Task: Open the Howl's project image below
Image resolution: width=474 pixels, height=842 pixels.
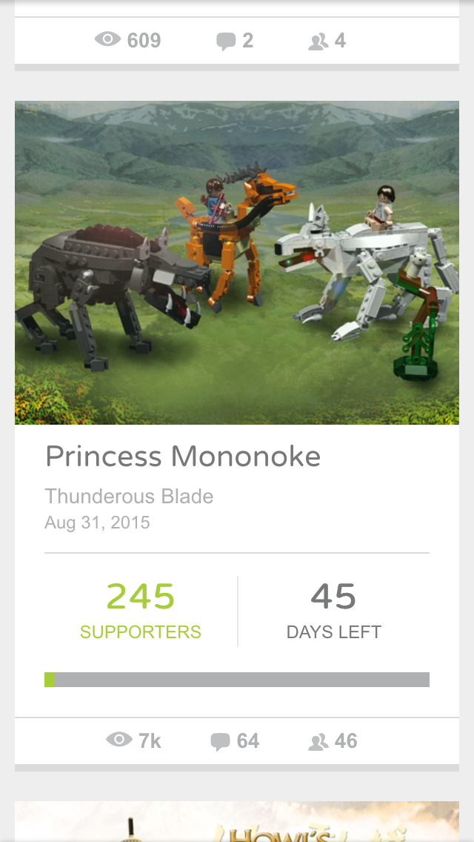Action: tap(237, 821)
